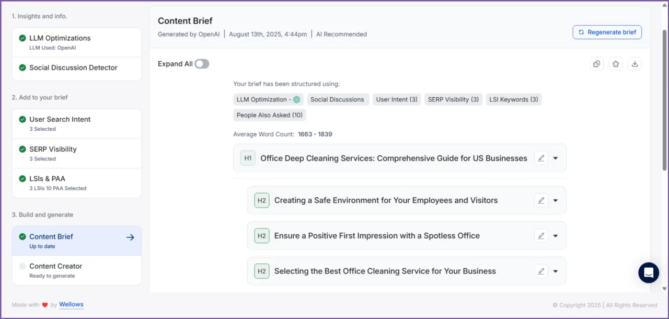The width and height of the screenshot is (669, 319).
Task: Edit the H1 heading with pencil icon
Action: [541, 158]
